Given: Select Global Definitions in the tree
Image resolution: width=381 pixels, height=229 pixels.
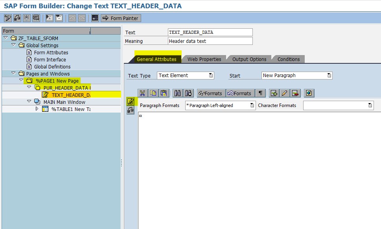Looking at the screenshot, I should point(52,66).
